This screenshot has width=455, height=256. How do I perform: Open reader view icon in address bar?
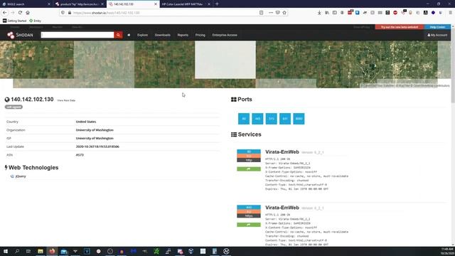261,13
